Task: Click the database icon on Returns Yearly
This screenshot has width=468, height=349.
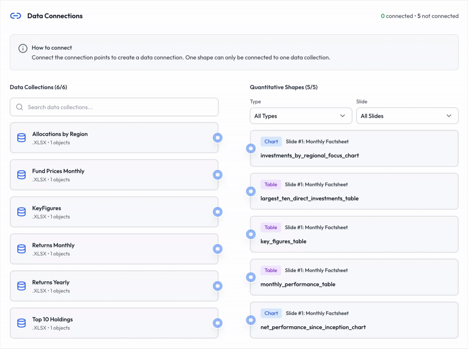Action: [21, 286]
